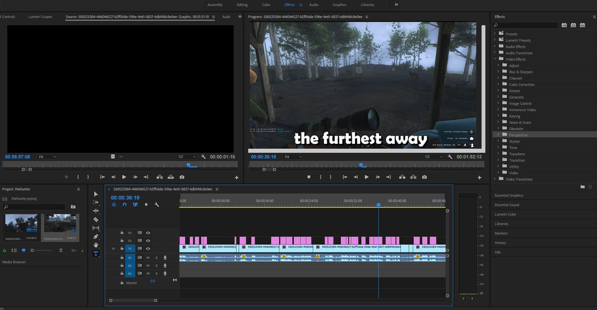Add a marker from the timeline header
Screen dimensions: 597x310
[146, 205]
